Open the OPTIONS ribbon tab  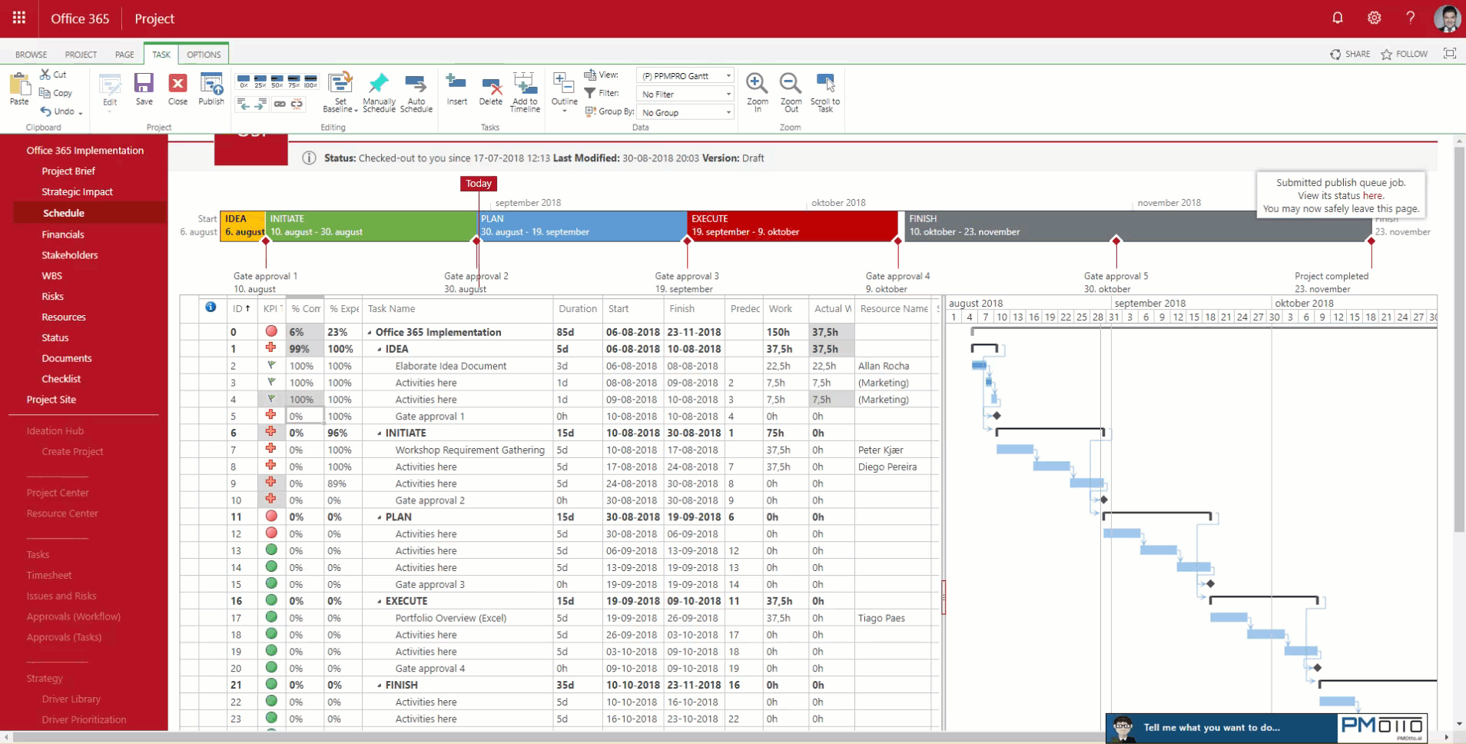pos(204,55)
